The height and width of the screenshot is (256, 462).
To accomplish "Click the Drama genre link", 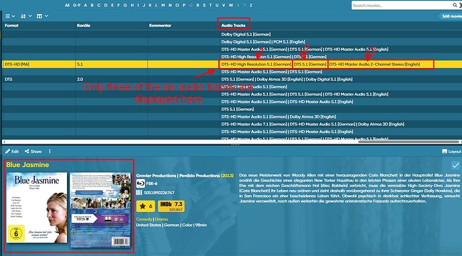I will 161,219.
